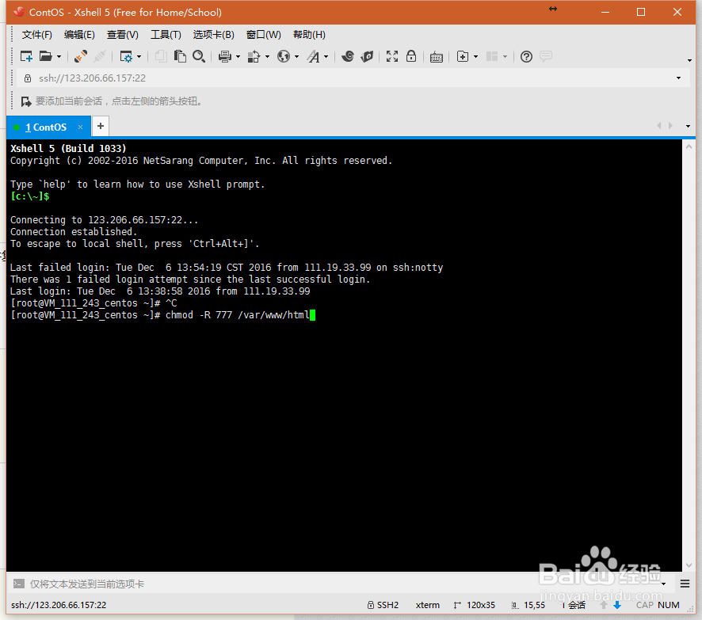This screenshot has width=702, height=620.
Task: Paste clipboard text into the terminal
Action: [181, 56]
